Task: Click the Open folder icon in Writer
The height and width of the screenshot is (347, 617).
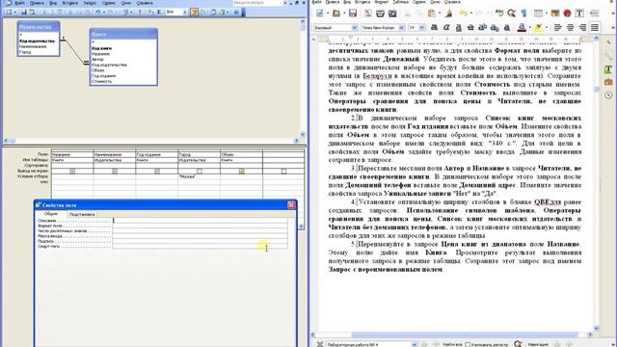Action: (336, 13)
